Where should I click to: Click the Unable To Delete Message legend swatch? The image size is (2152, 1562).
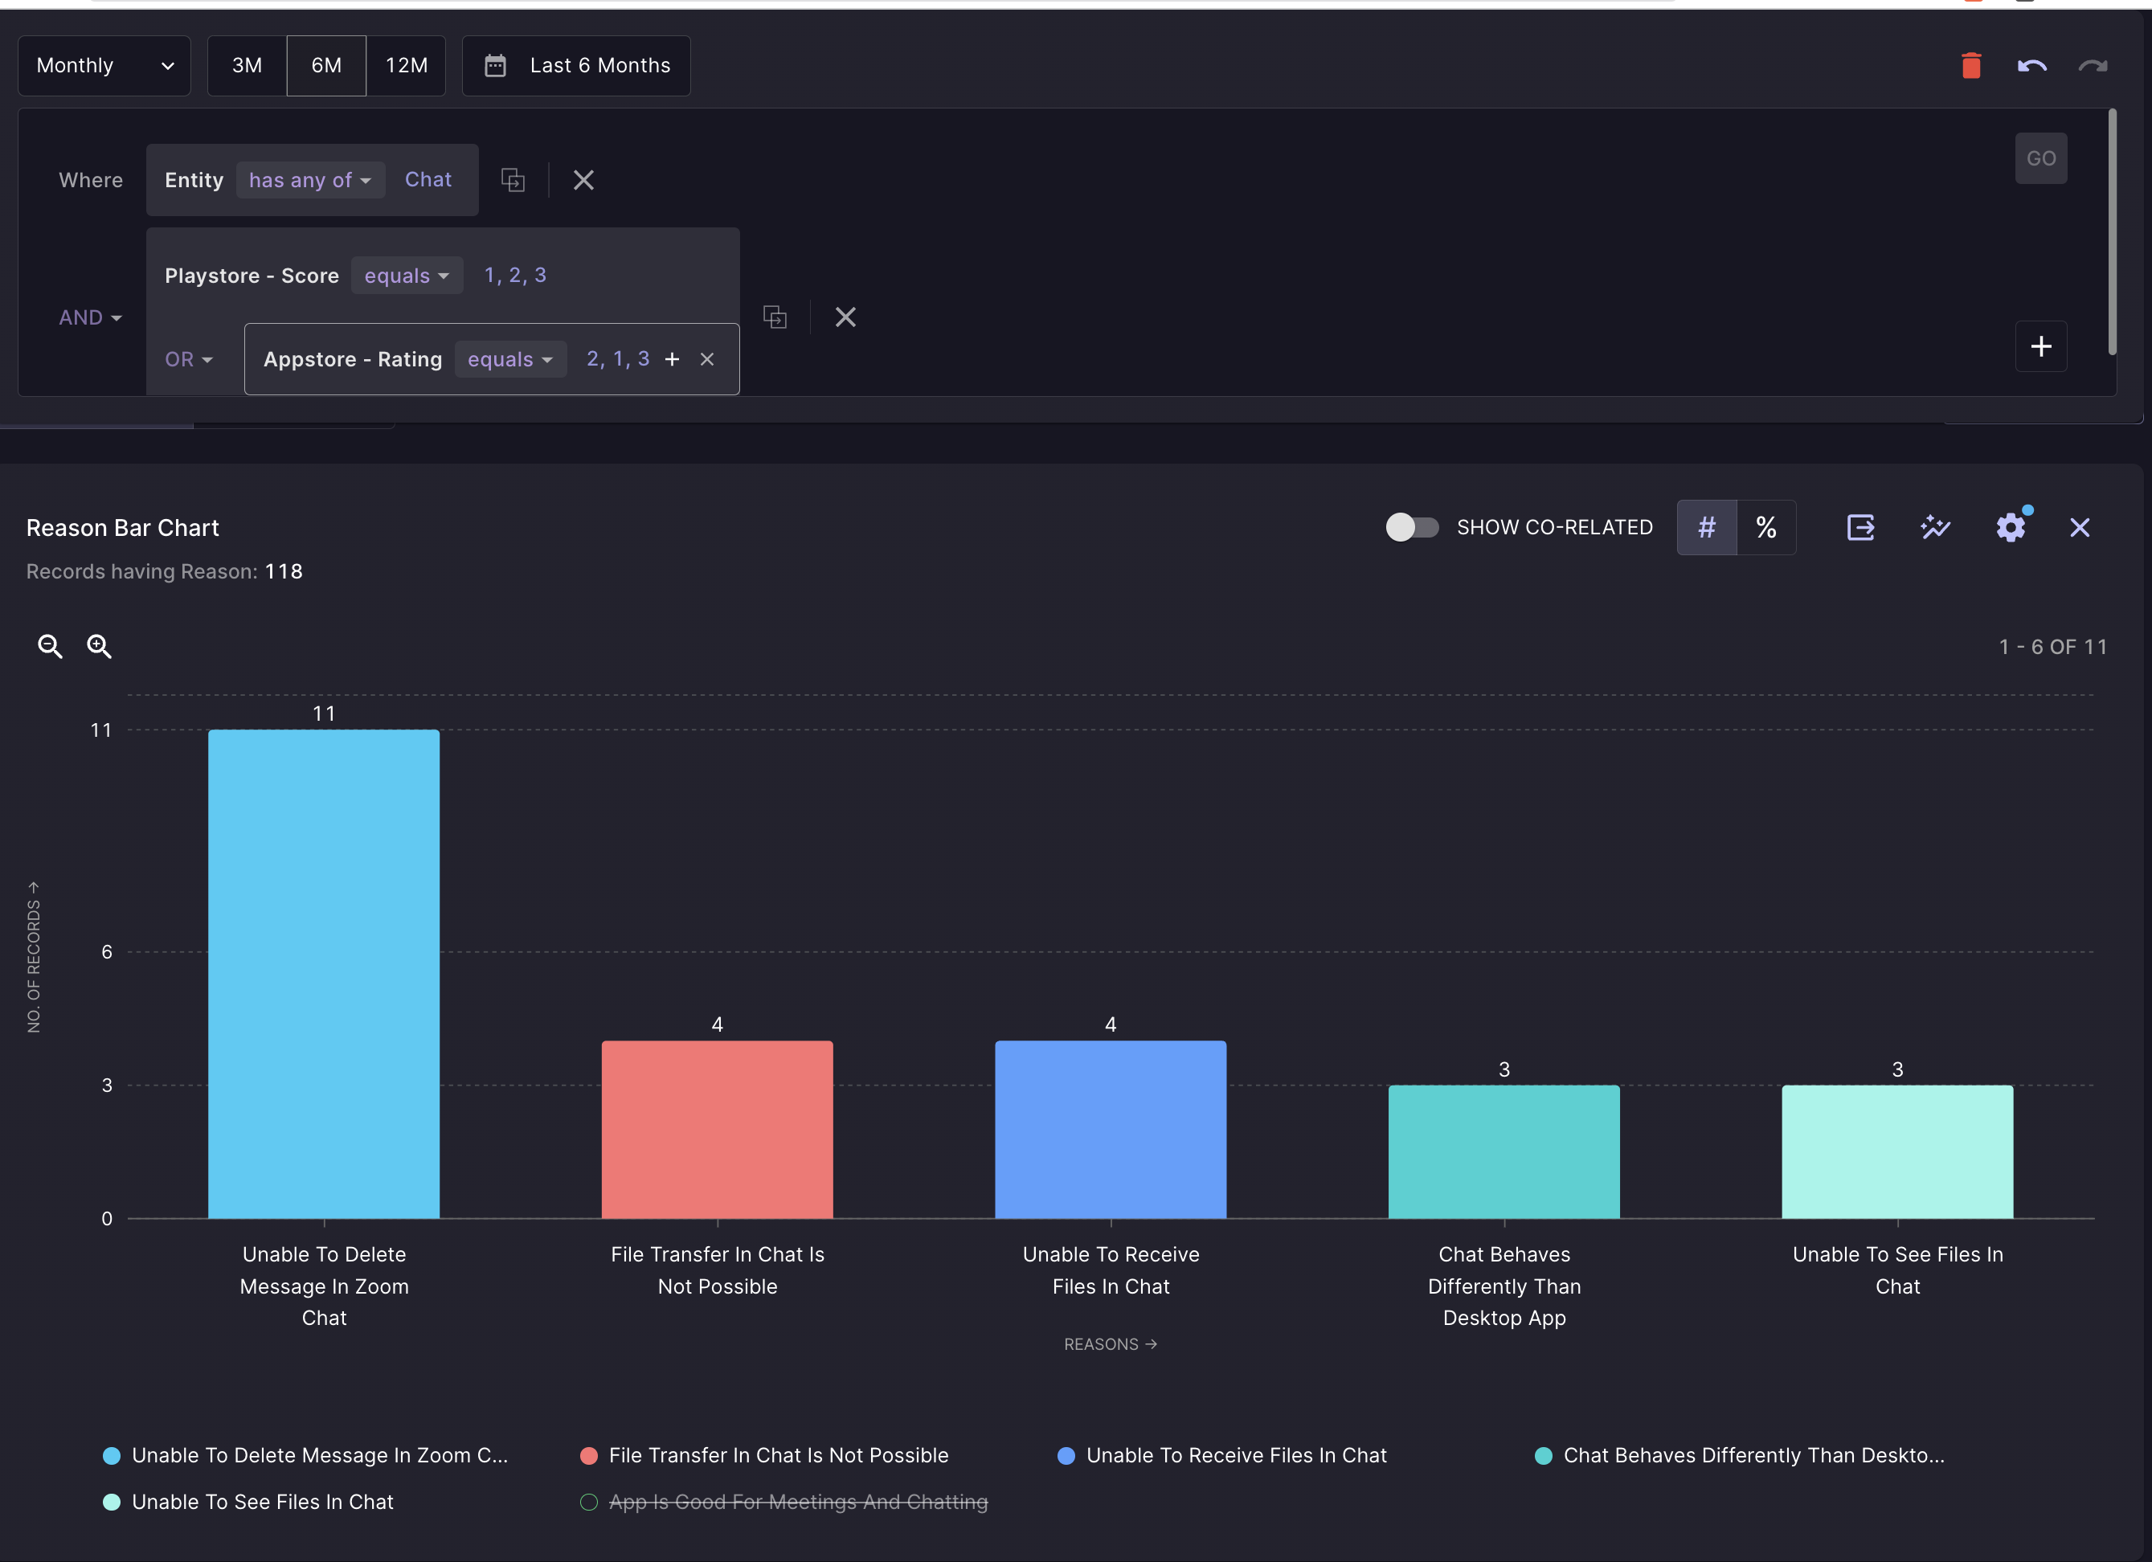(x=112, y=1456)
